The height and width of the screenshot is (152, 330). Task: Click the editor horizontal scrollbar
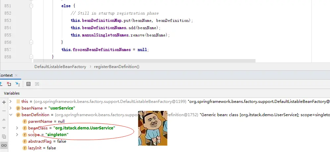[x=144, y=61]
